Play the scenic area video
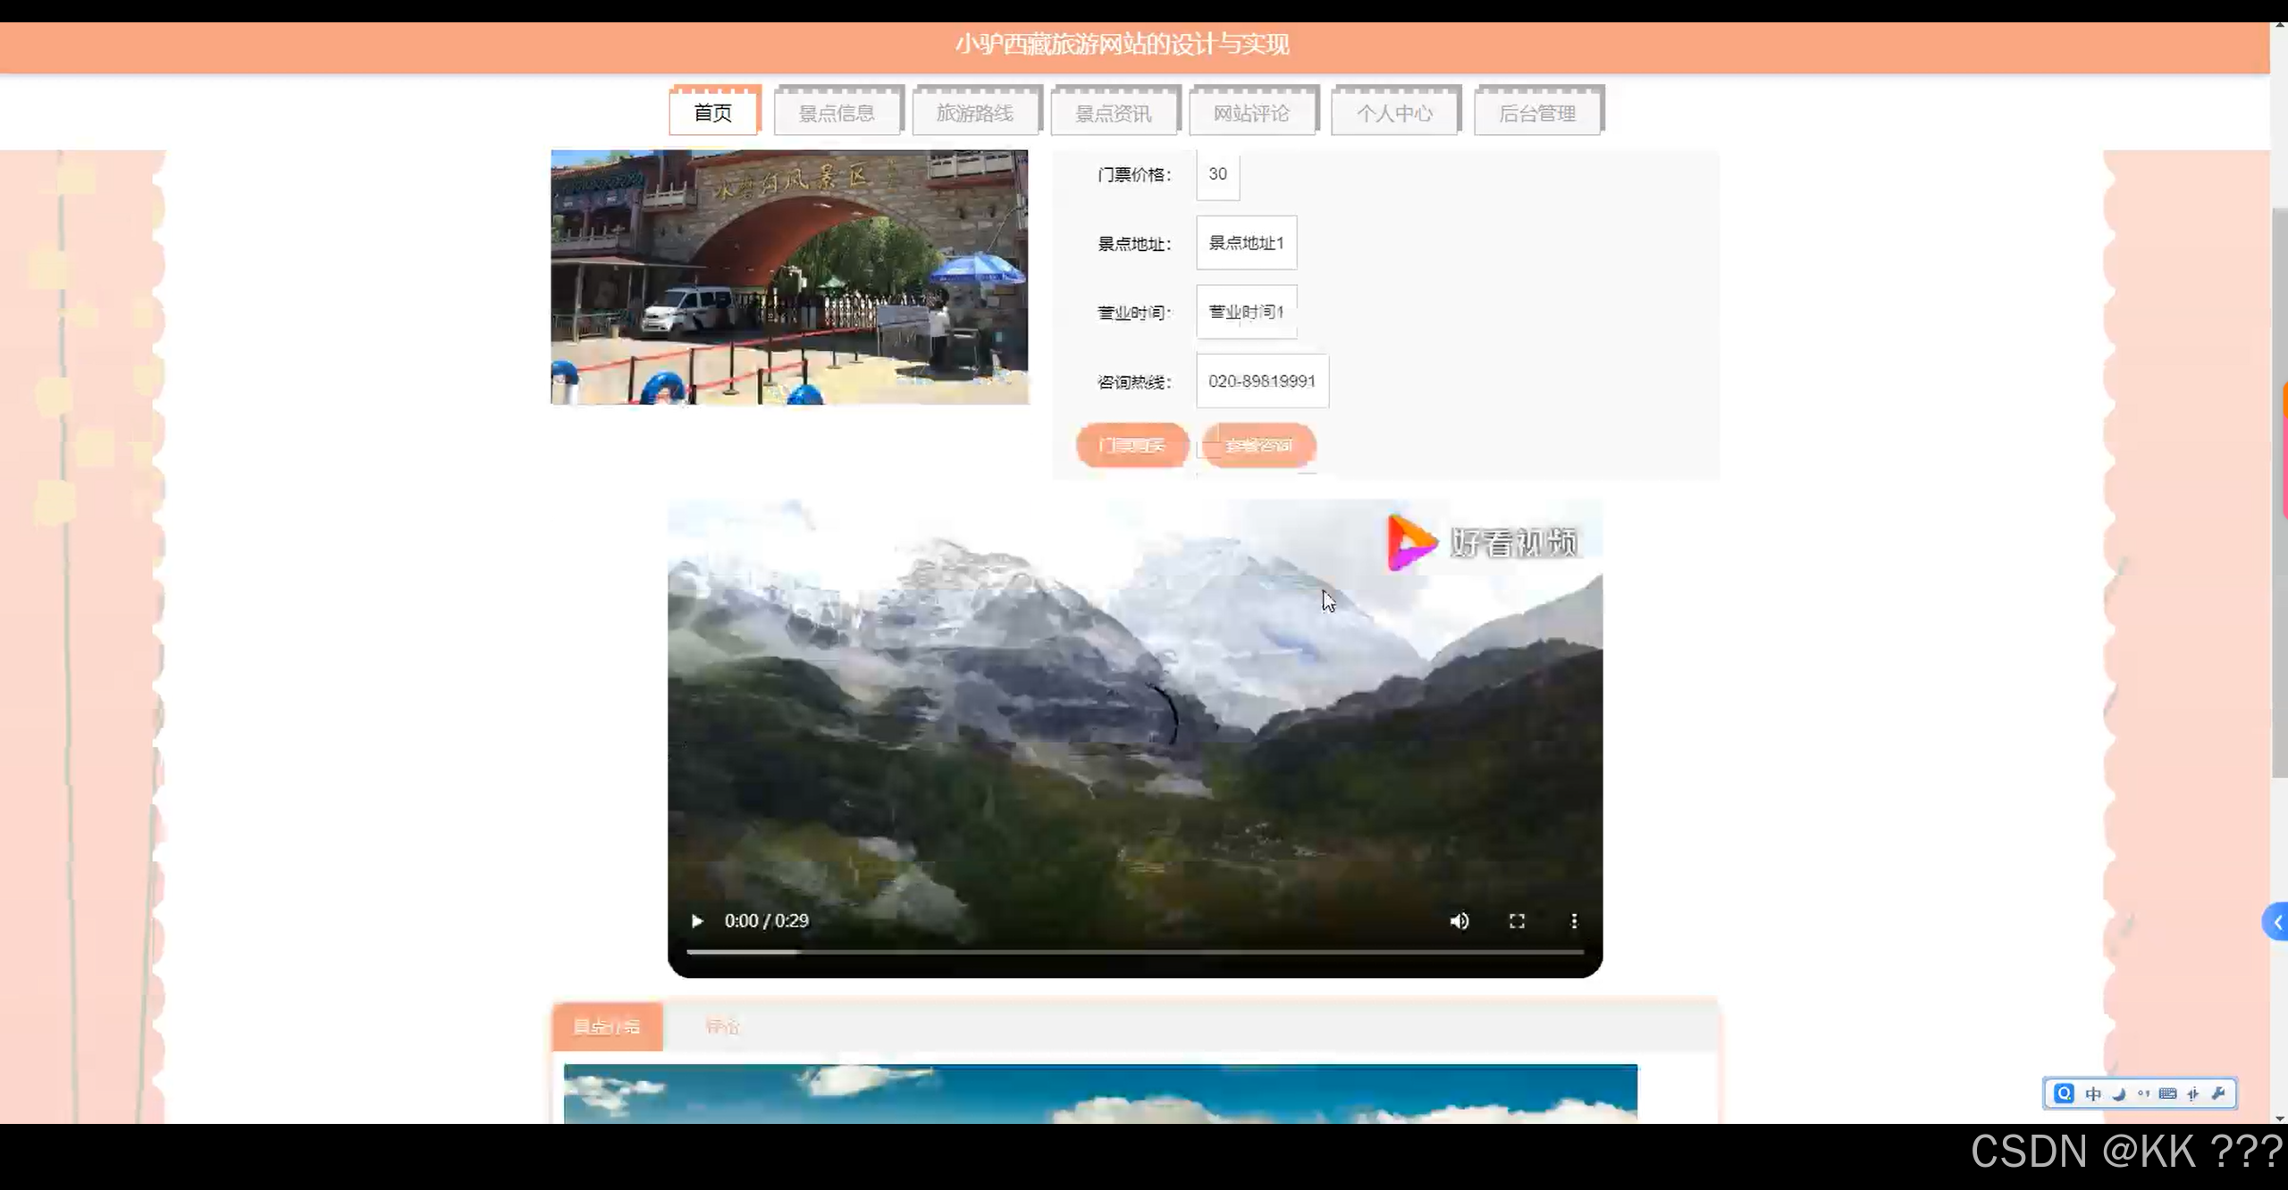Screen dimensions: 2288x1190 pos(697,921)
